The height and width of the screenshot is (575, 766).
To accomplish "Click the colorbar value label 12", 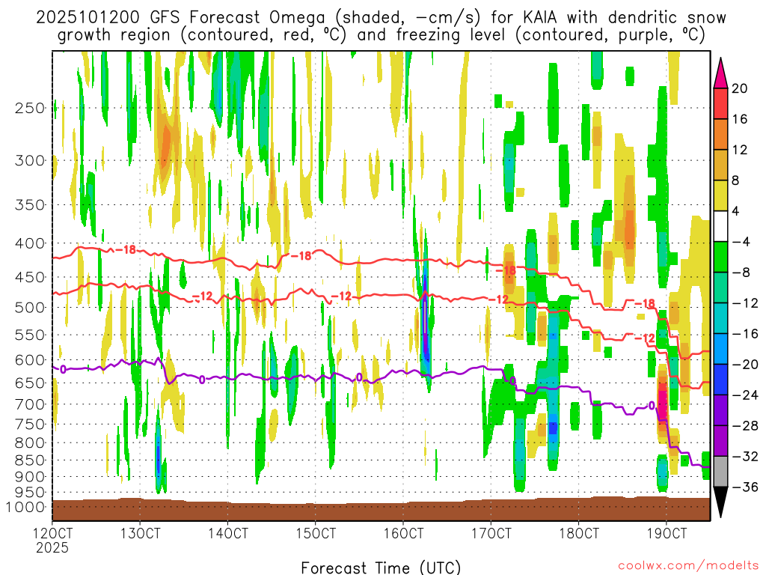I will coord(740,150).
